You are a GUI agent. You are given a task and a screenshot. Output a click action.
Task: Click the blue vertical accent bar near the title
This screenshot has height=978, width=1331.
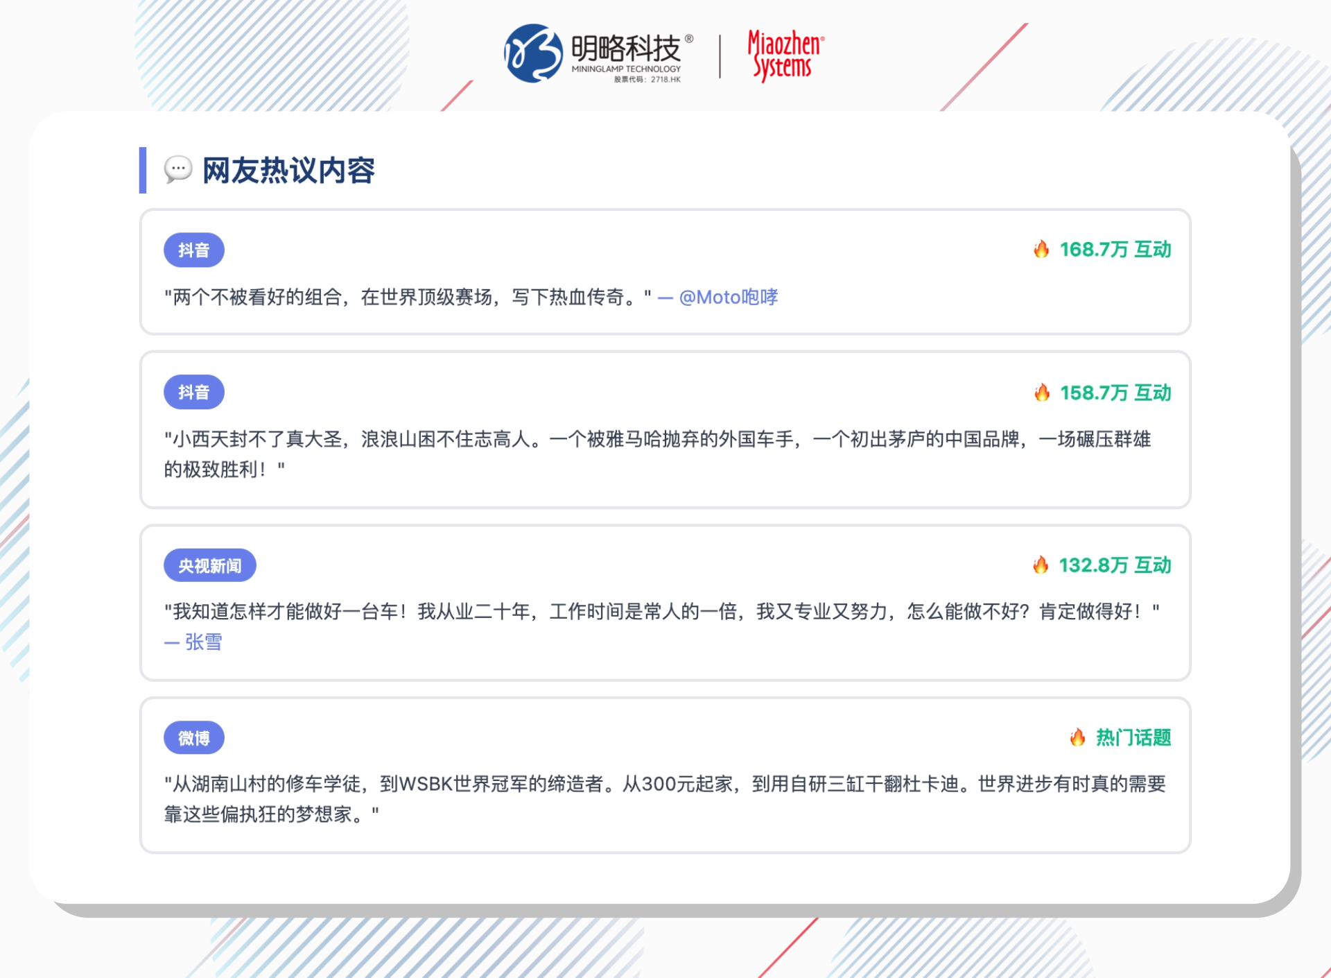click(x=142, y=171)
